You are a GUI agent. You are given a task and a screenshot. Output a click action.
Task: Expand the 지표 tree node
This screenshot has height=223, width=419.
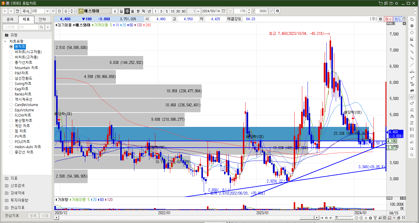tap(6, 178)
